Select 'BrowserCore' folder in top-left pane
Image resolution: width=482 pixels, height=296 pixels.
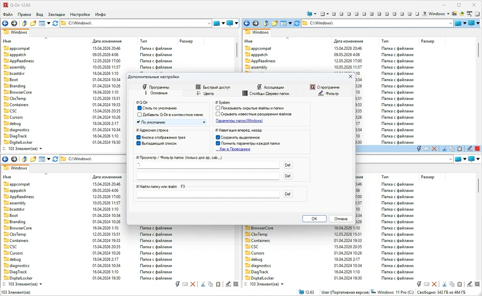tap(20, 92)
